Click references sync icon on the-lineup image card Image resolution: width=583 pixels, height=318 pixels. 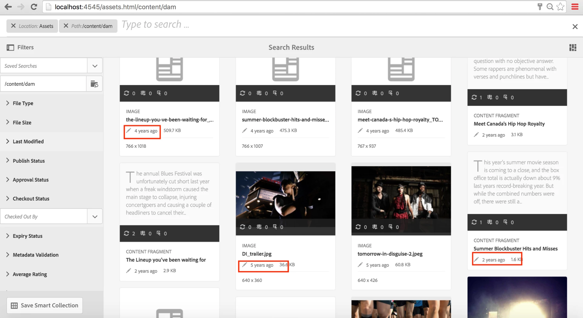pos(127,93)
